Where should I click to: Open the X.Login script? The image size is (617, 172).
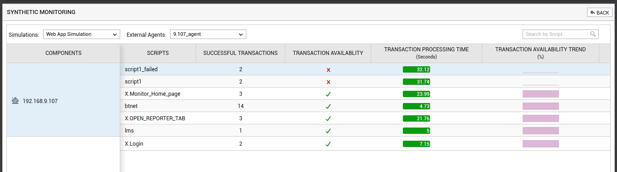(134, 144)
